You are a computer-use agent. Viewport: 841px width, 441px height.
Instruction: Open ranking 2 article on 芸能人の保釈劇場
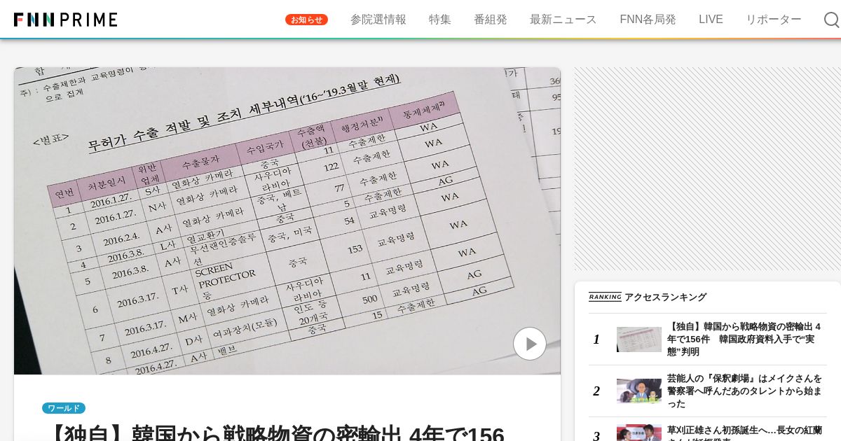(744, 391)
